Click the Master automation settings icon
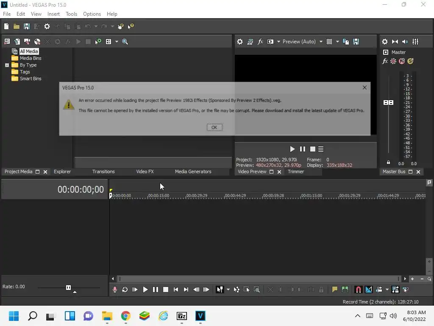The image size is (434, 326). [393, 61]
